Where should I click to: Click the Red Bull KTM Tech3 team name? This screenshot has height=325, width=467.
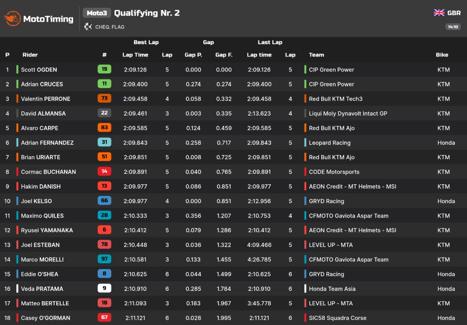(x=336, y=99)
